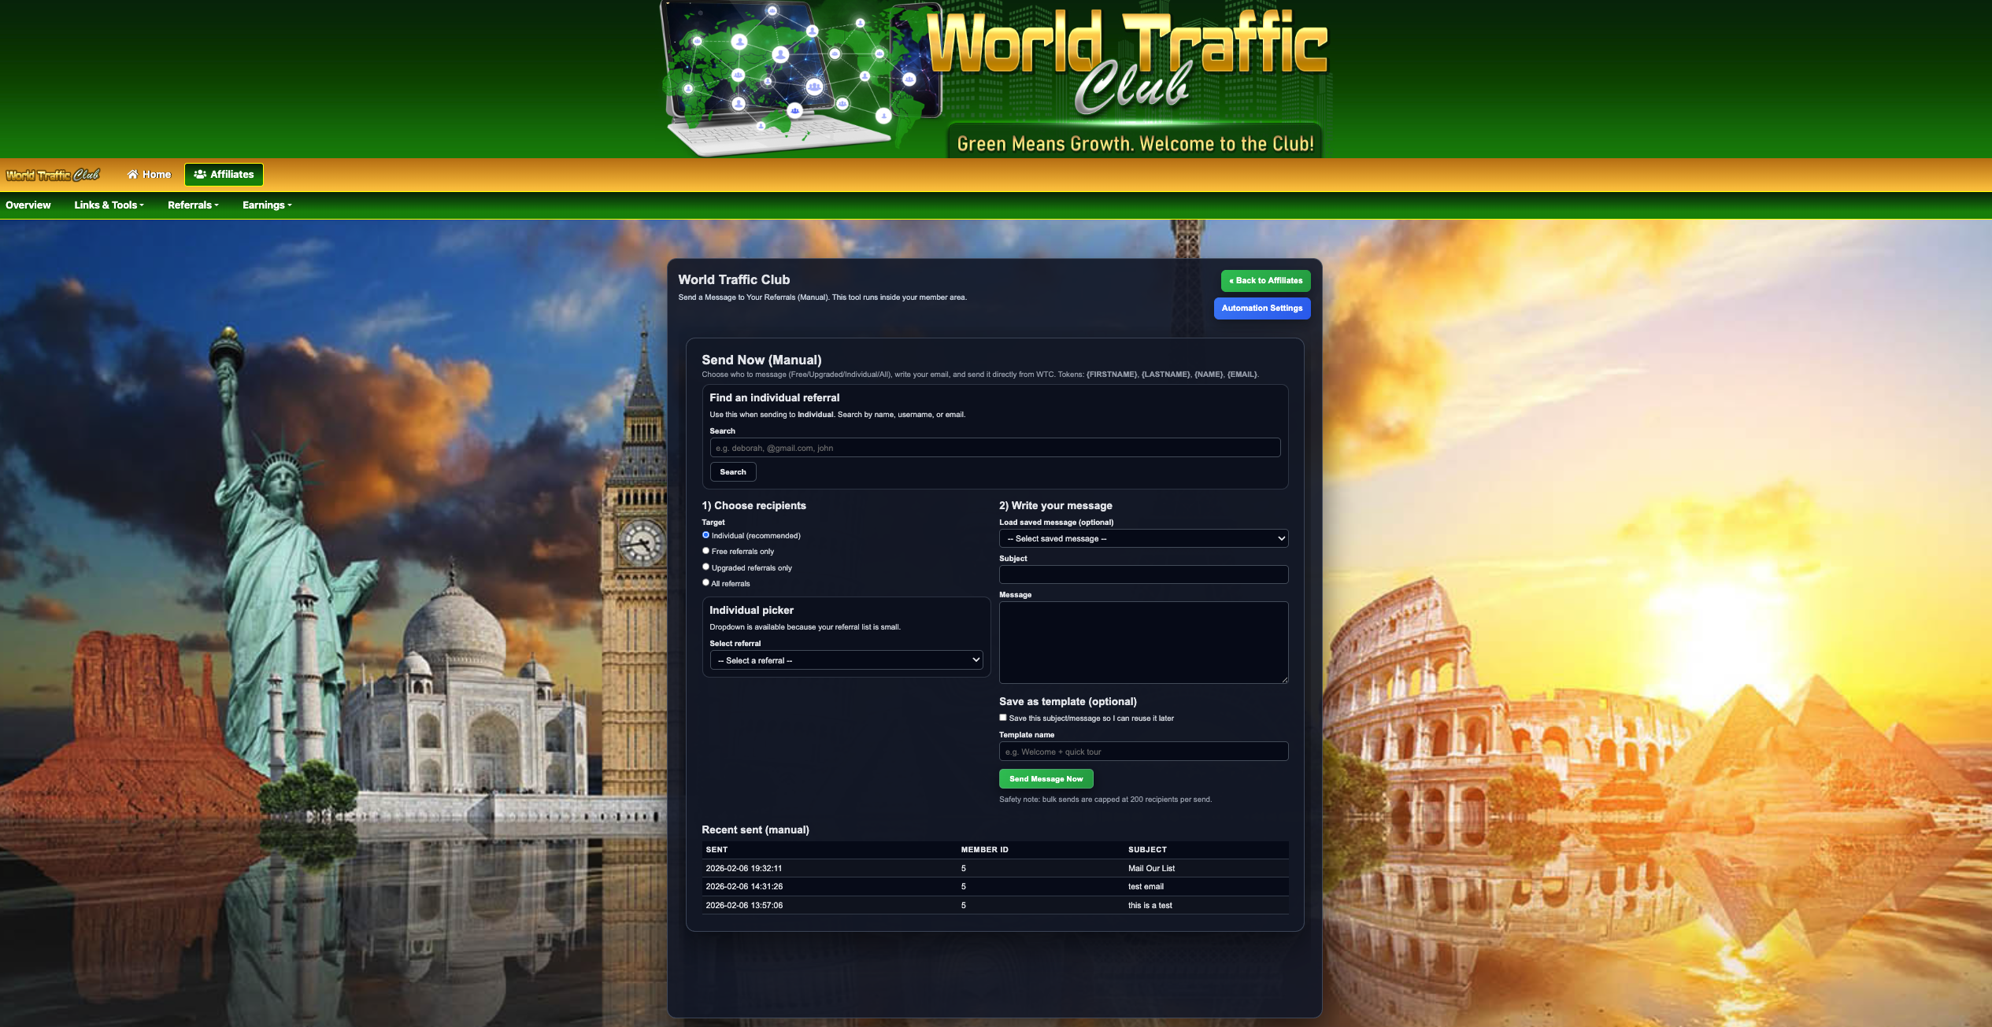Click the referral Search button
The height and width of the screenshot is (1027, 1992).
click(732, 472)
